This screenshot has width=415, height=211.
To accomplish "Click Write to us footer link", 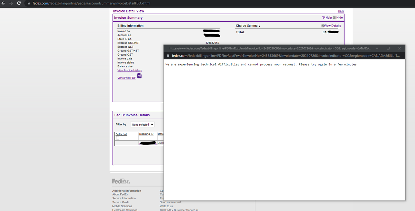I will coord(166,206).
